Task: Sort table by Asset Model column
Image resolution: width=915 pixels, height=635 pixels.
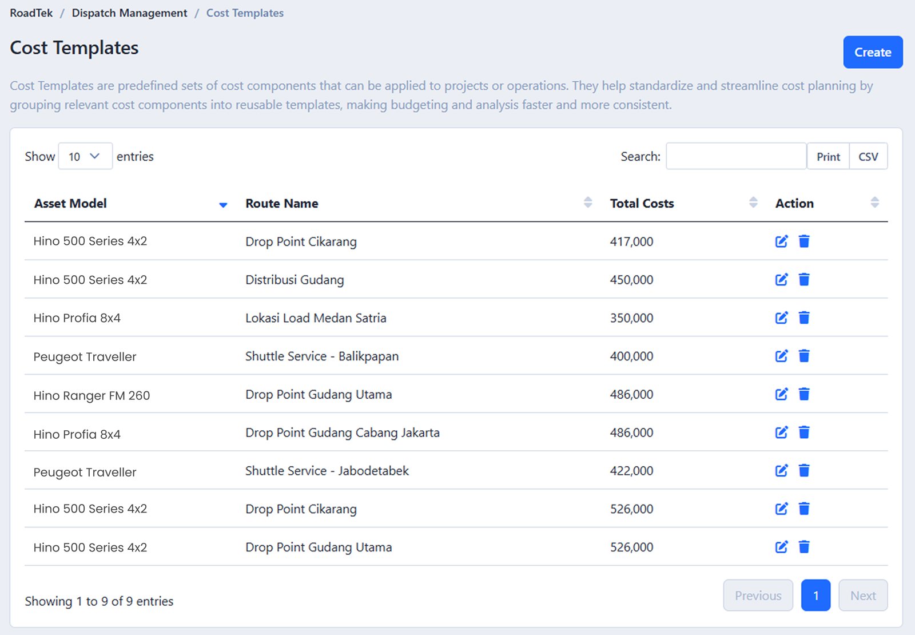Action: (x=71, y=204)
